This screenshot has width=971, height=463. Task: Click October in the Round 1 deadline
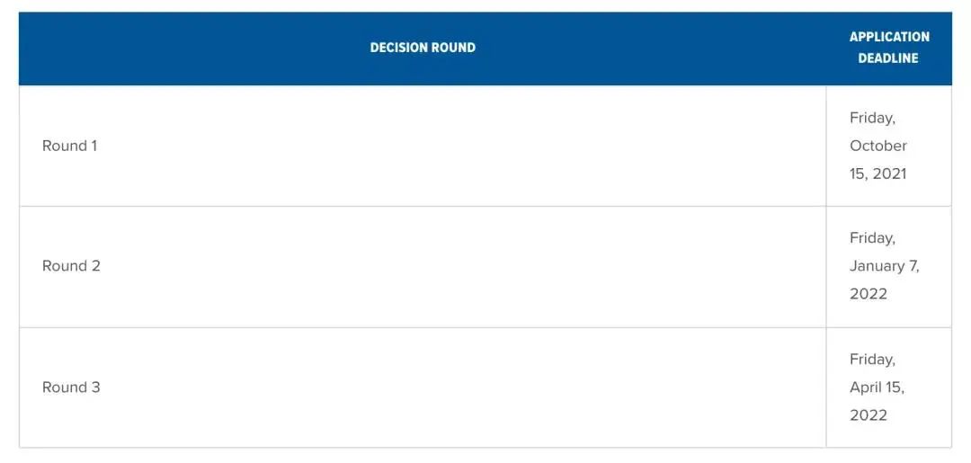tap(878, 146)
